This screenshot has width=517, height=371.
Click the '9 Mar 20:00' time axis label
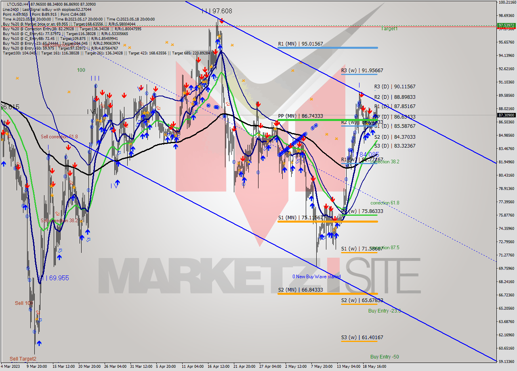pos(37,367)
